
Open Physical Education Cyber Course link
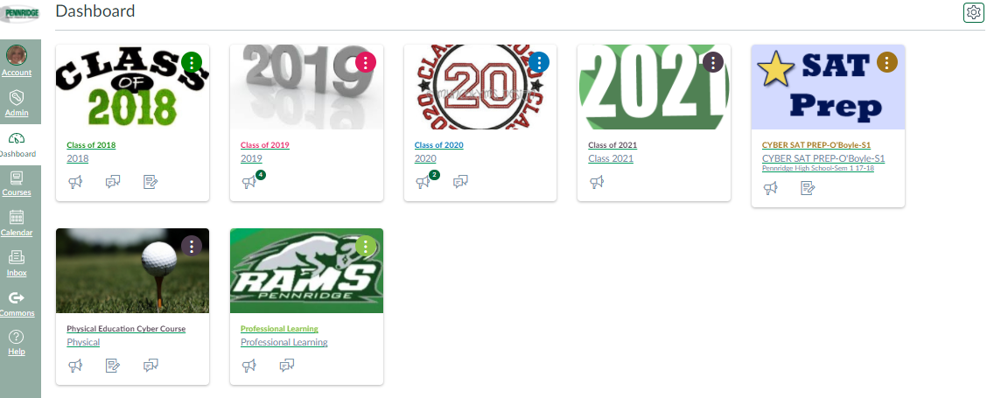[126, 329]
